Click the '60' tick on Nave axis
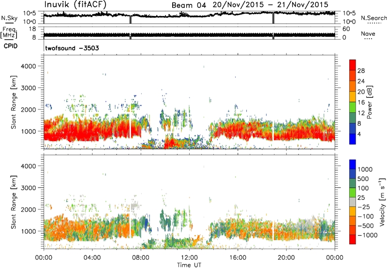The height and width of the screenshot is (268, 387). (346, 29)
